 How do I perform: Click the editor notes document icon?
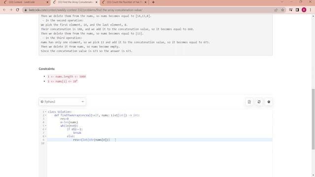coord(250,102)
